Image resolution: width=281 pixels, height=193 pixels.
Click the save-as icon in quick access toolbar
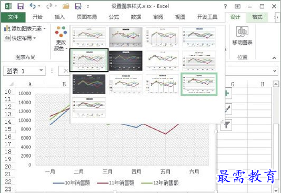pyautogui.click(x=78, y=6)
